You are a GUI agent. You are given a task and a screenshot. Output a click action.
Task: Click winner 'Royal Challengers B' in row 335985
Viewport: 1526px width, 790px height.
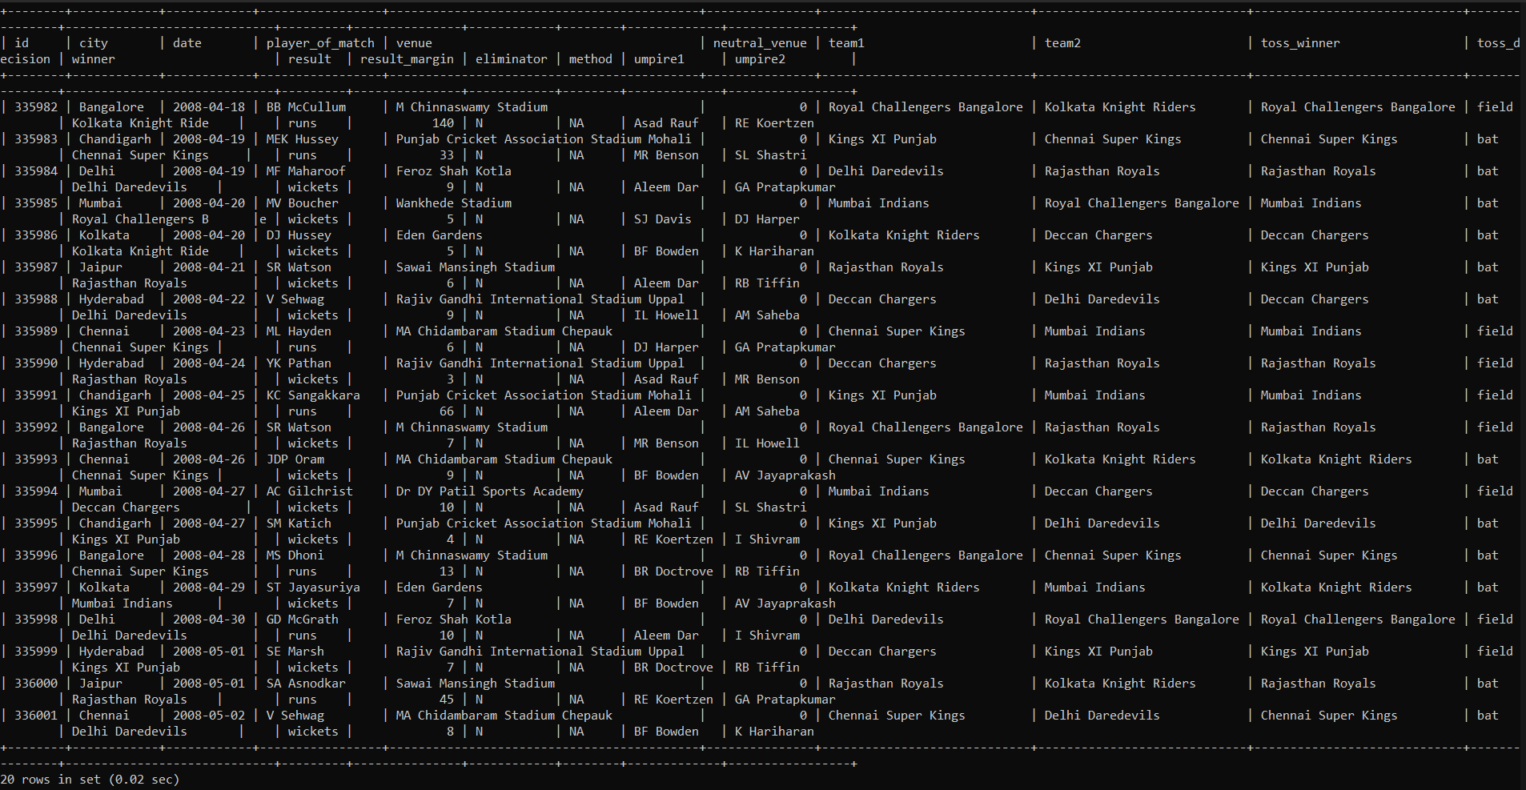[140, 219]
